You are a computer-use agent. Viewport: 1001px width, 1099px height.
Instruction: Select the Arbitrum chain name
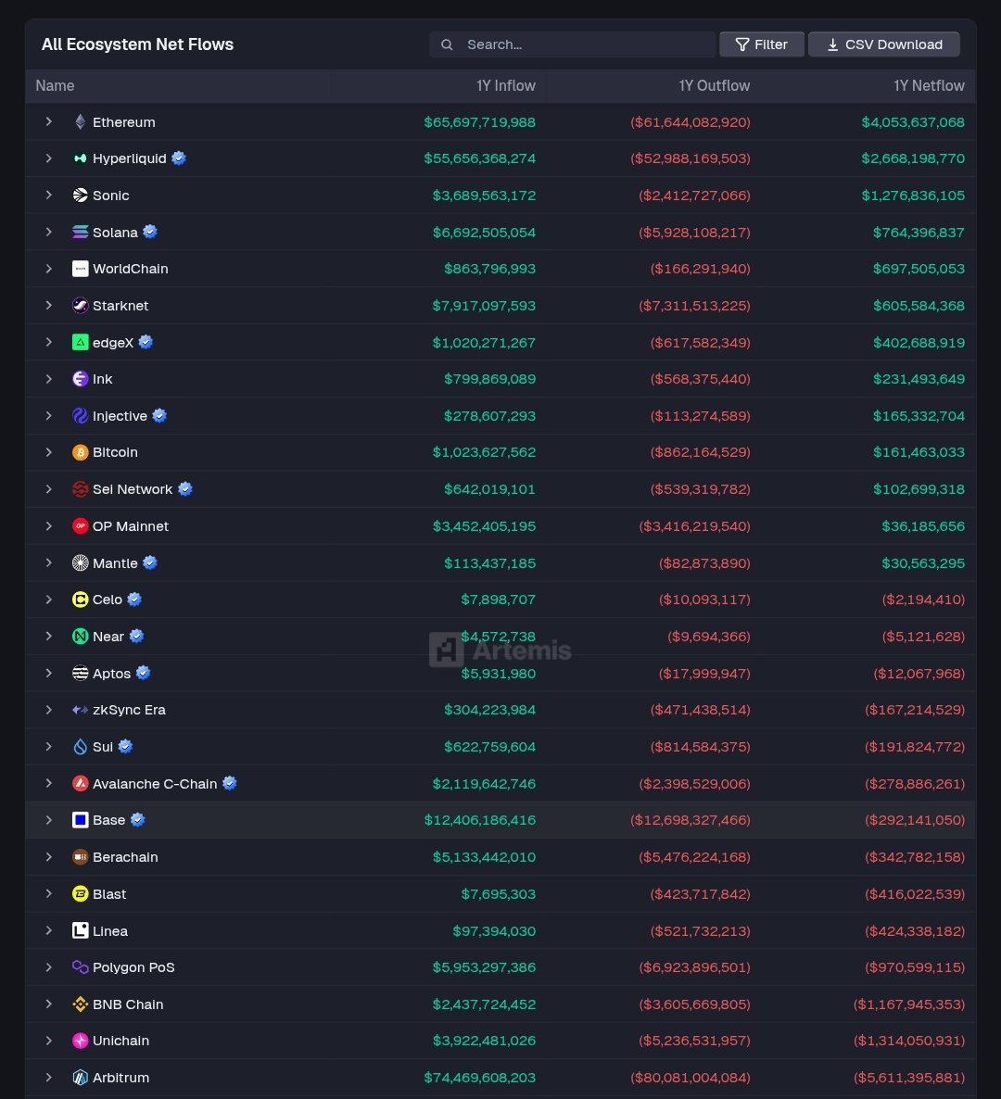click(x=120, y=1078)
